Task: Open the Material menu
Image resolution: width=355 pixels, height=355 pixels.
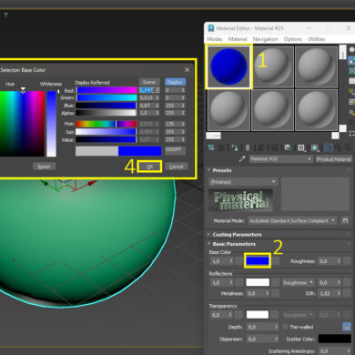Action: [x=238, y=39]
